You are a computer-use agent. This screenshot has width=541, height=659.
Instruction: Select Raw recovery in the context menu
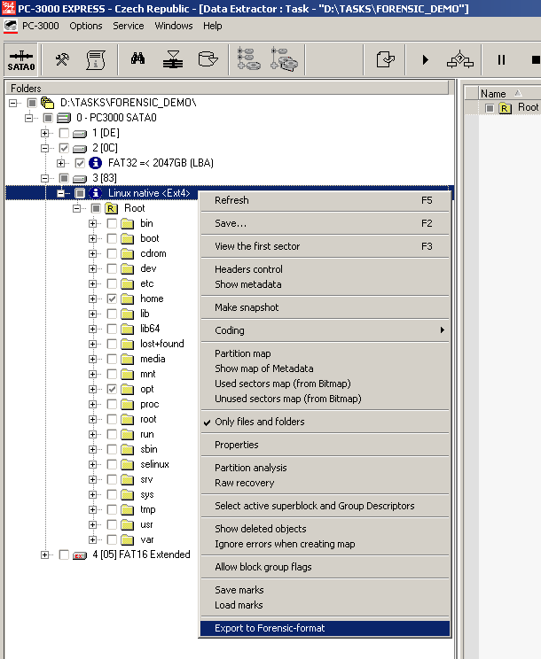244,483
